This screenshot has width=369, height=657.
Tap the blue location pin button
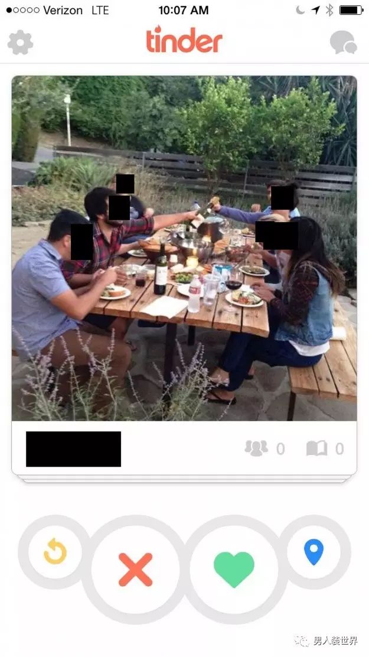point(314,552)
